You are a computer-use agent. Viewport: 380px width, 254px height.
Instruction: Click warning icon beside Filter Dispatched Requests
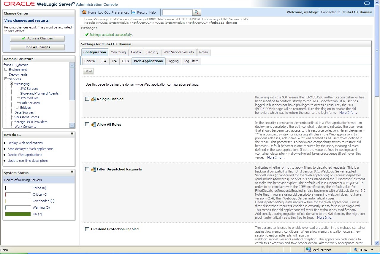94,169
